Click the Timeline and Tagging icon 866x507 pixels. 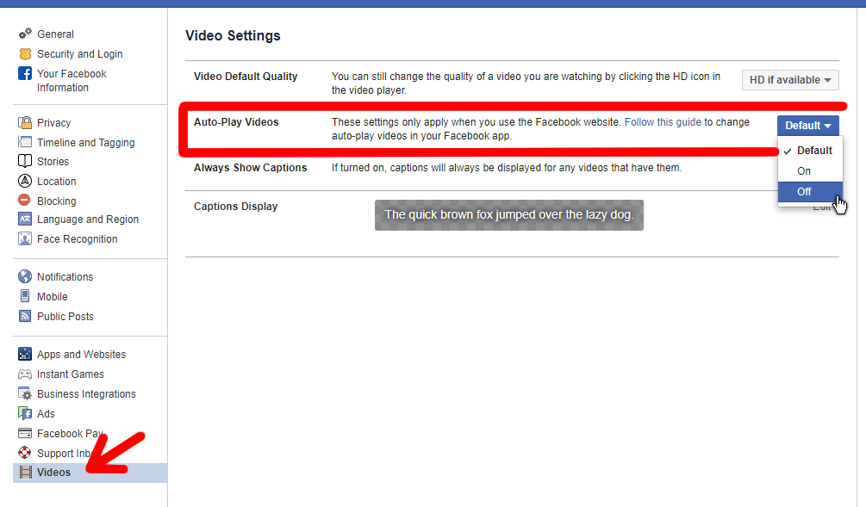coord(25,142)
